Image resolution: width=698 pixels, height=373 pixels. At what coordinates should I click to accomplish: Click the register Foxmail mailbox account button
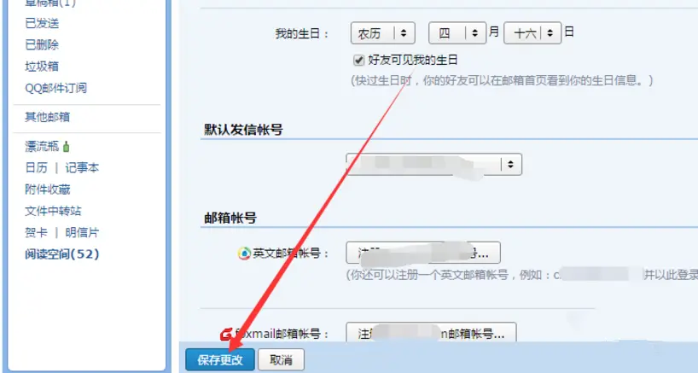(432, 333)
